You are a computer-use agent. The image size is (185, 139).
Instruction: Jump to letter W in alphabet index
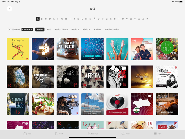click(131, 19)
